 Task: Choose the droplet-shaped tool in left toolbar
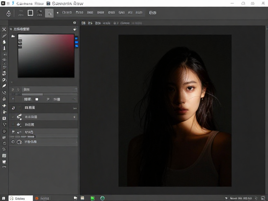click(4, 99)
